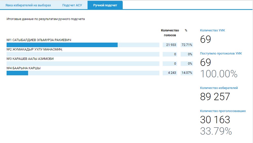Click the 72.71% percentage cell
The height and width of the screenshot is (143, 253).
187,45
